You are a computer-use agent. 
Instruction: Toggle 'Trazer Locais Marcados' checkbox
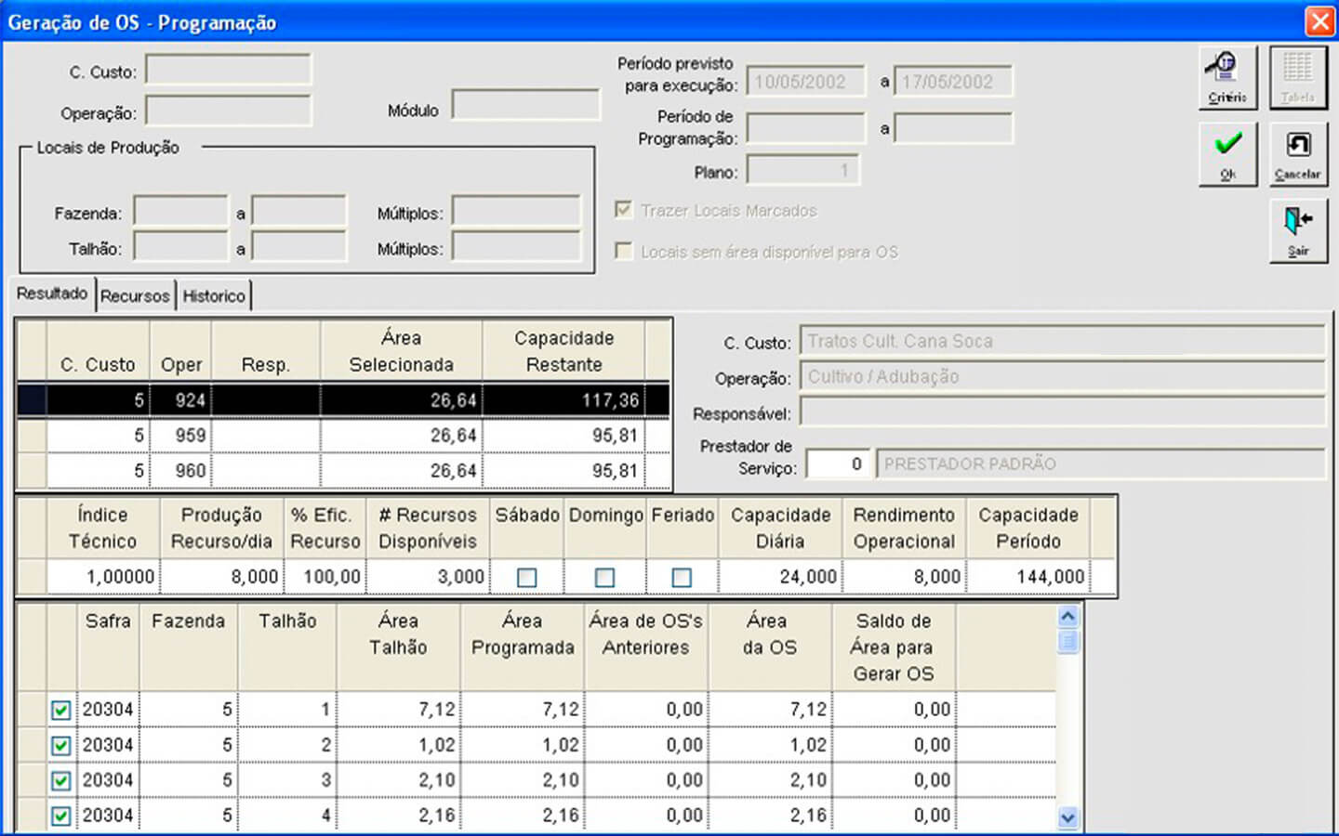624,210
